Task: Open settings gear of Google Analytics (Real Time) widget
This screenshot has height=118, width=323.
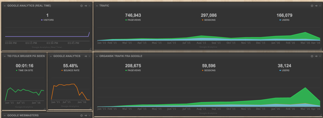Action: [x=81, y=6]
